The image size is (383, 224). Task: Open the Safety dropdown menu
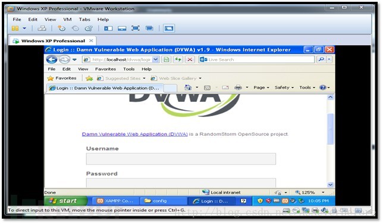[284, 88]
